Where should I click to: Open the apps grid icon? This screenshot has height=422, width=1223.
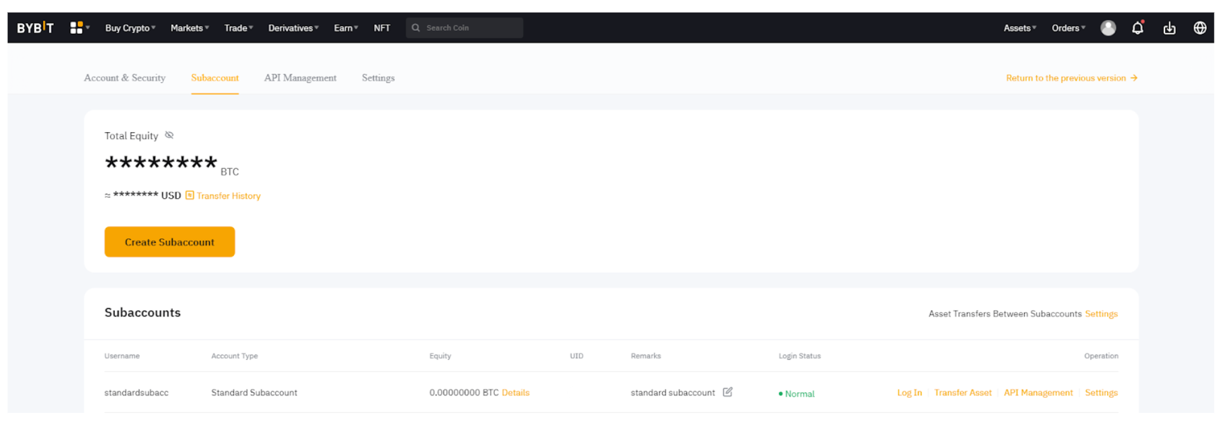tap(76, 28)
